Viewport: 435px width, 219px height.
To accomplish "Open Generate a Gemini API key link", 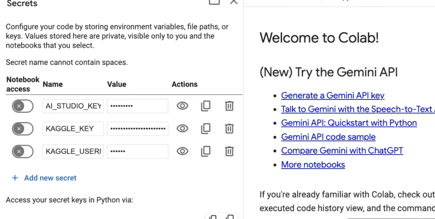I will pyautogui.click(x=333, y=96).
